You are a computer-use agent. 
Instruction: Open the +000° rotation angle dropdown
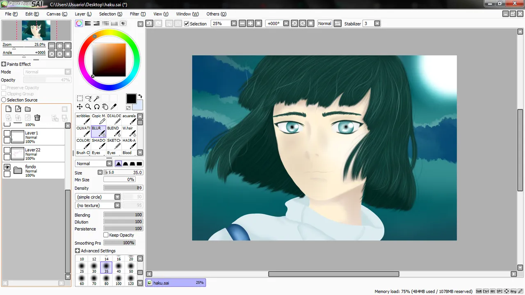tap(286, 23)
